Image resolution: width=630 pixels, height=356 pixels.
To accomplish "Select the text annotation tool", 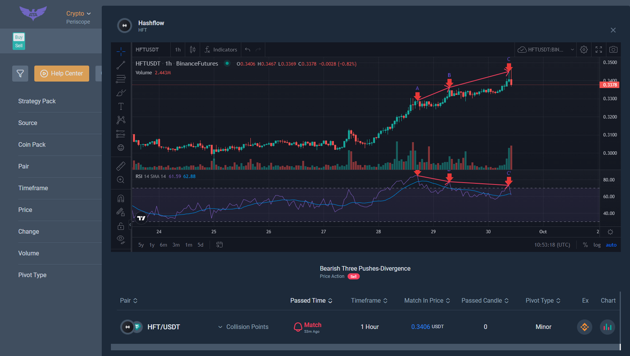I will pos(121,106).
